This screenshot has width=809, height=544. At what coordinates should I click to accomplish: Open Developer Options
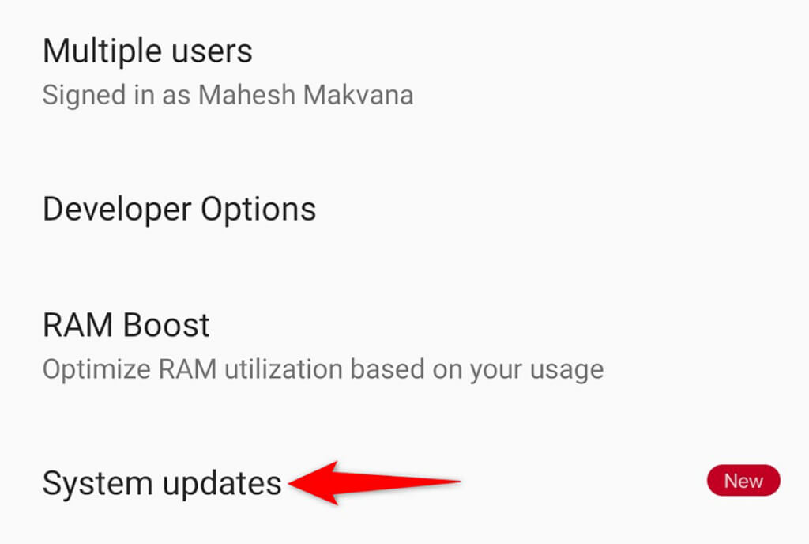click(404, 209)
